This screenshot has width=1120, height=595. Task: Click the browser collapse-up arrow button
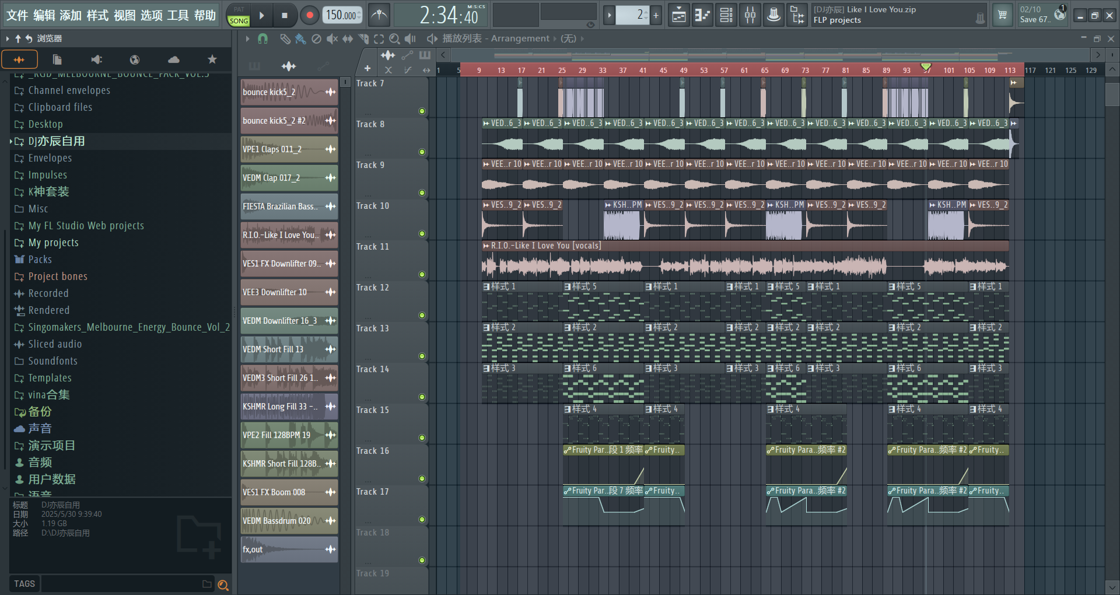point(18,38)
